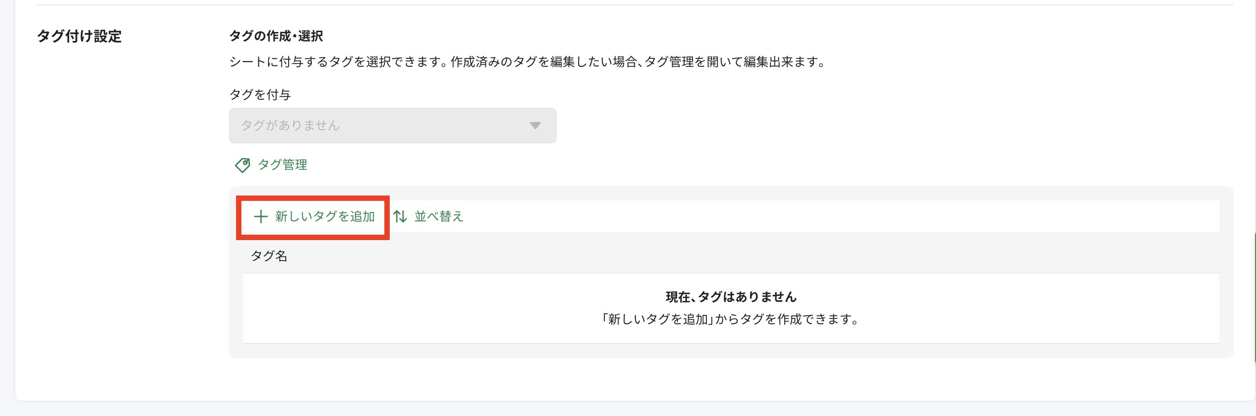Click the タグを付与 field label
1256x416 pixels.
(x=260, y=94)
